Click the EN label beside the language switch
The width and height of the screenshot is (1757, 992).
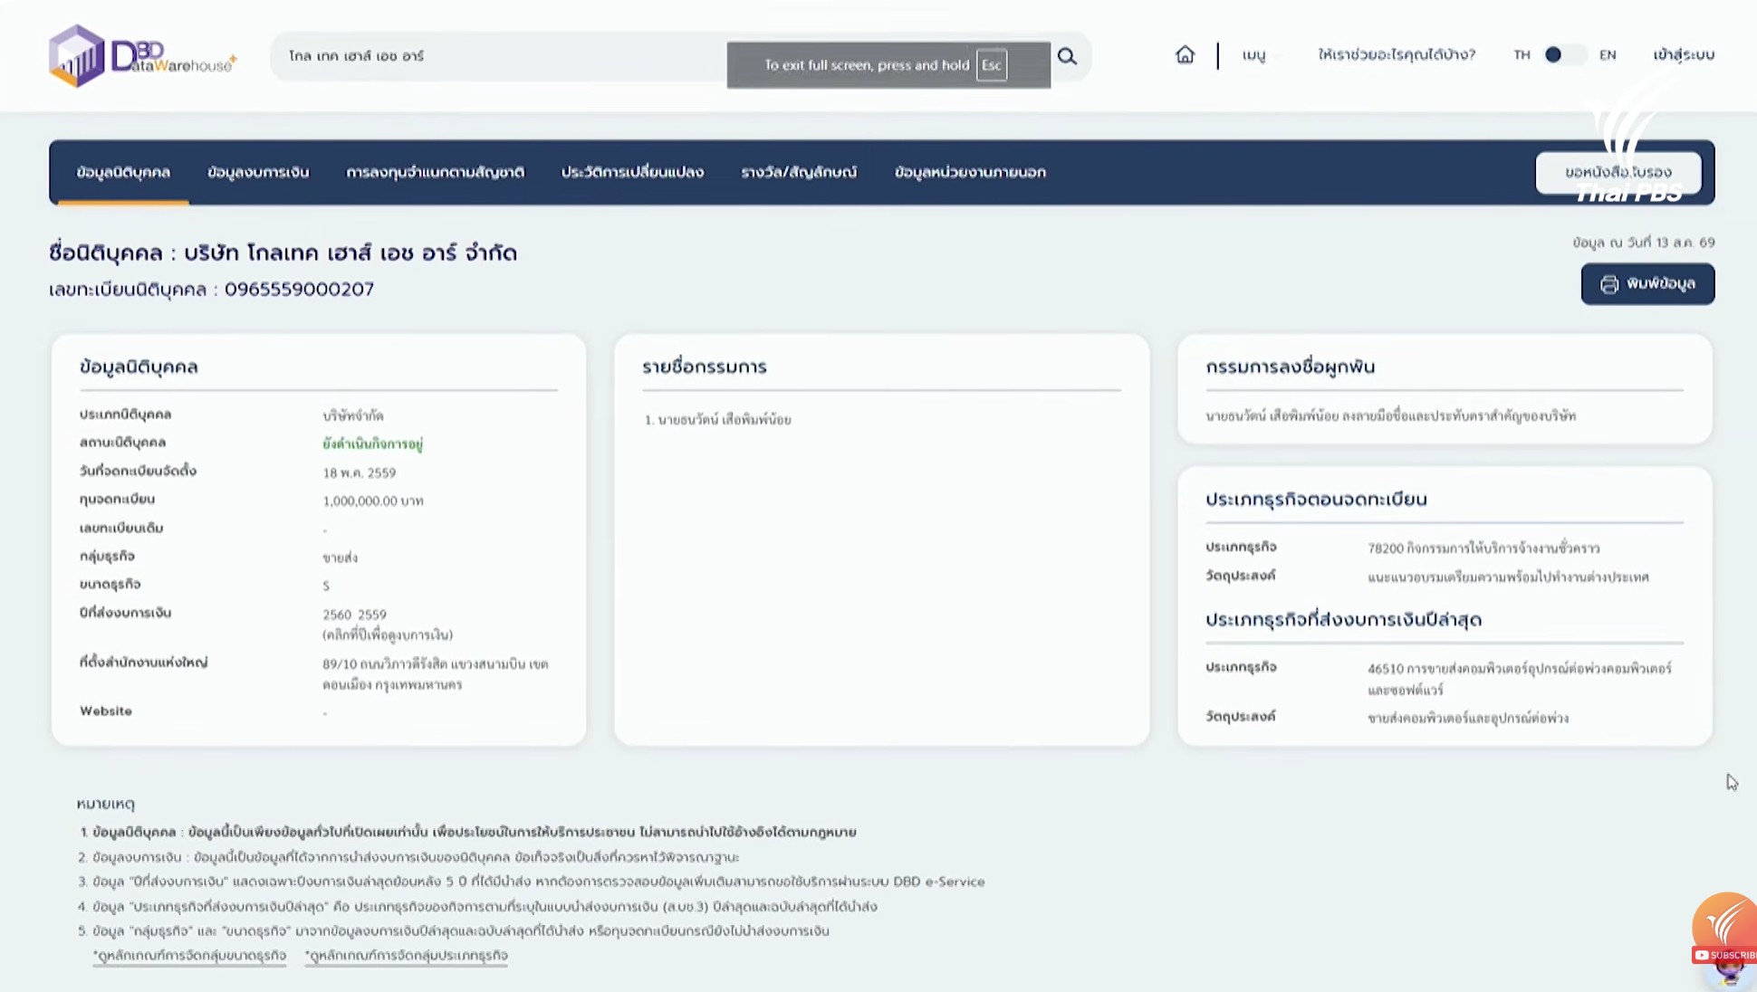click(x=1608, y=55)
